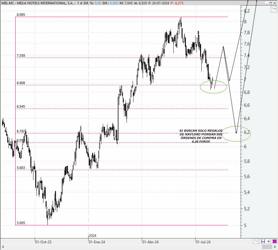Click the 7,8 price axis value

click(x=247, y=33)
